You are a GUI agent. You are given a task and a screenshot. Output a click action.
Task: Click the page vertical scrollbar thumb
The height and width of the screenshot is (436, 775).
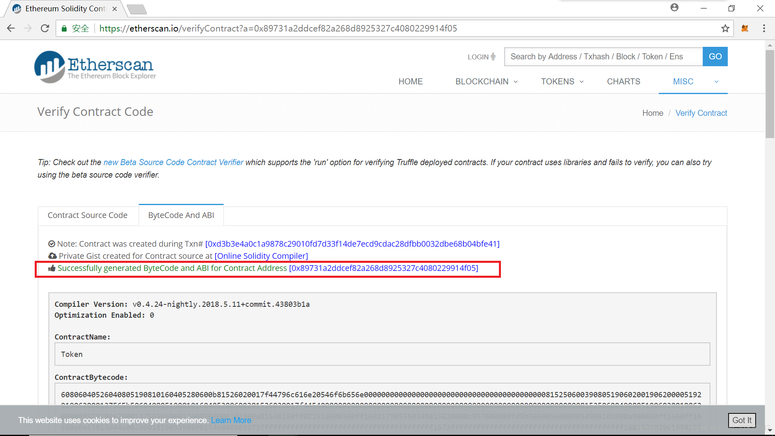[770, 94]
